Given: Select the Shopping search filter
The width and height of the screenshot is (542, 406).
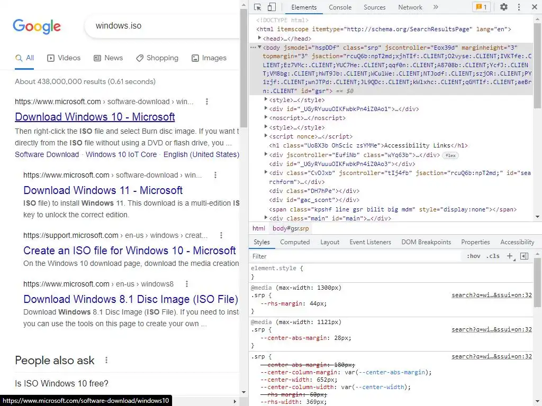Looking at the screenshot, I should [x=157, y=58].
